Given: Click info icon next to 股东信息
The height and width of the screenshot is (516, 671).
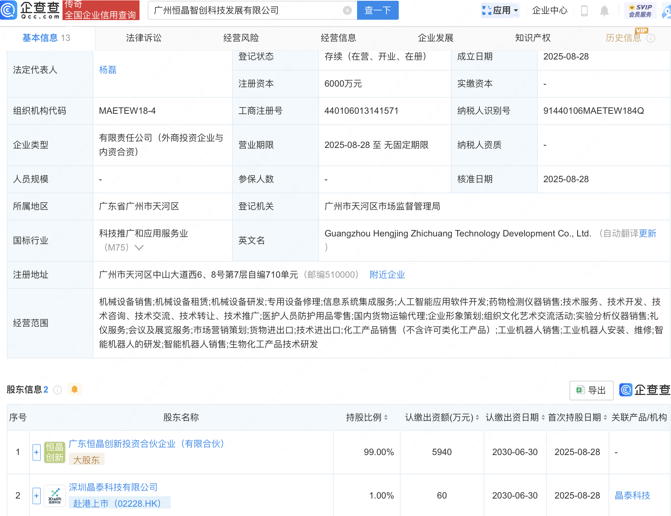Looking at the screenshot, I should pyautogui.click(x=58, y=390).
